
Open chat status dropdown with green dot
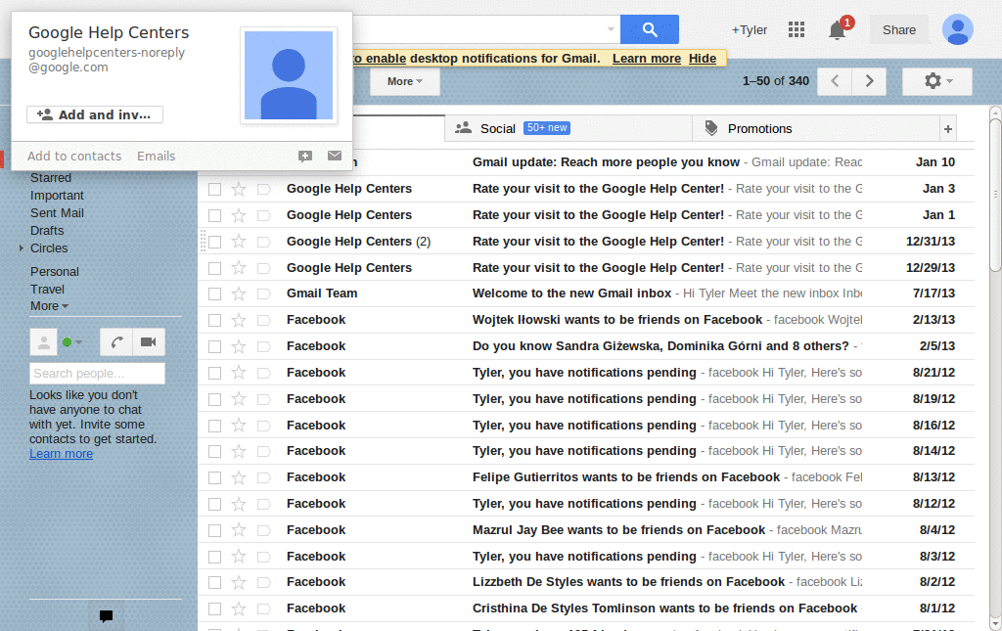pos(72,342)
